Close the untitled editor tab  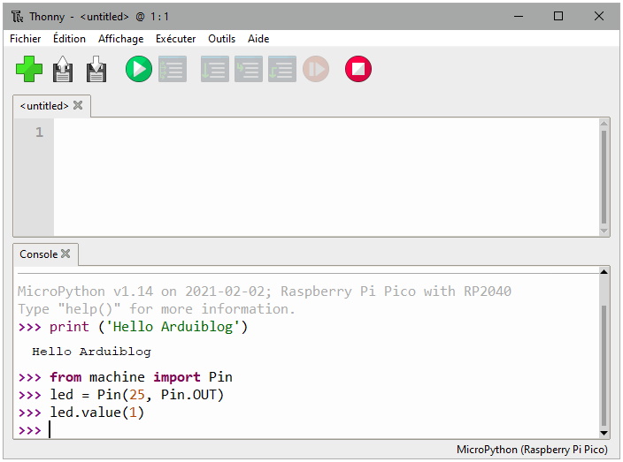78,106
